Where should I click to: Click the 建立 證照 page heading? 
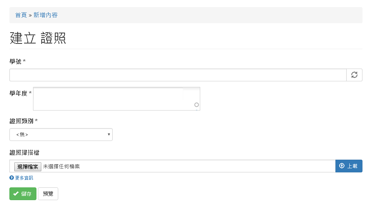(38, 38)
